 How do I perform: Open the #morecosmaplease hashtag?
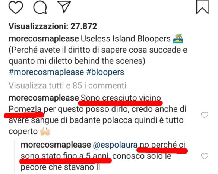click(x=46, y=72)
